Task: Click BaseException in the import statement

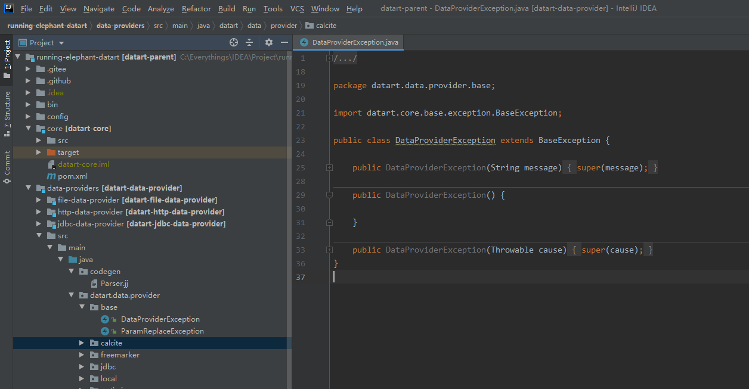Action: pos(527,113)
